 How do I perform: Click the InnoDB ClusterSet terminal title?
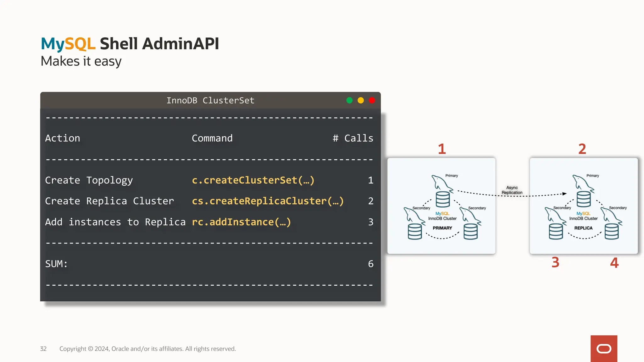tap(210, 101)
